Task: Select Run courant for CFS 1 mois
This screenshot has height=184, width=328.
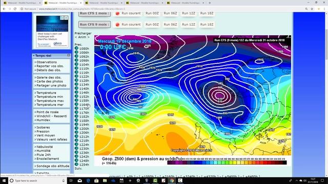Action: point(129,13)
